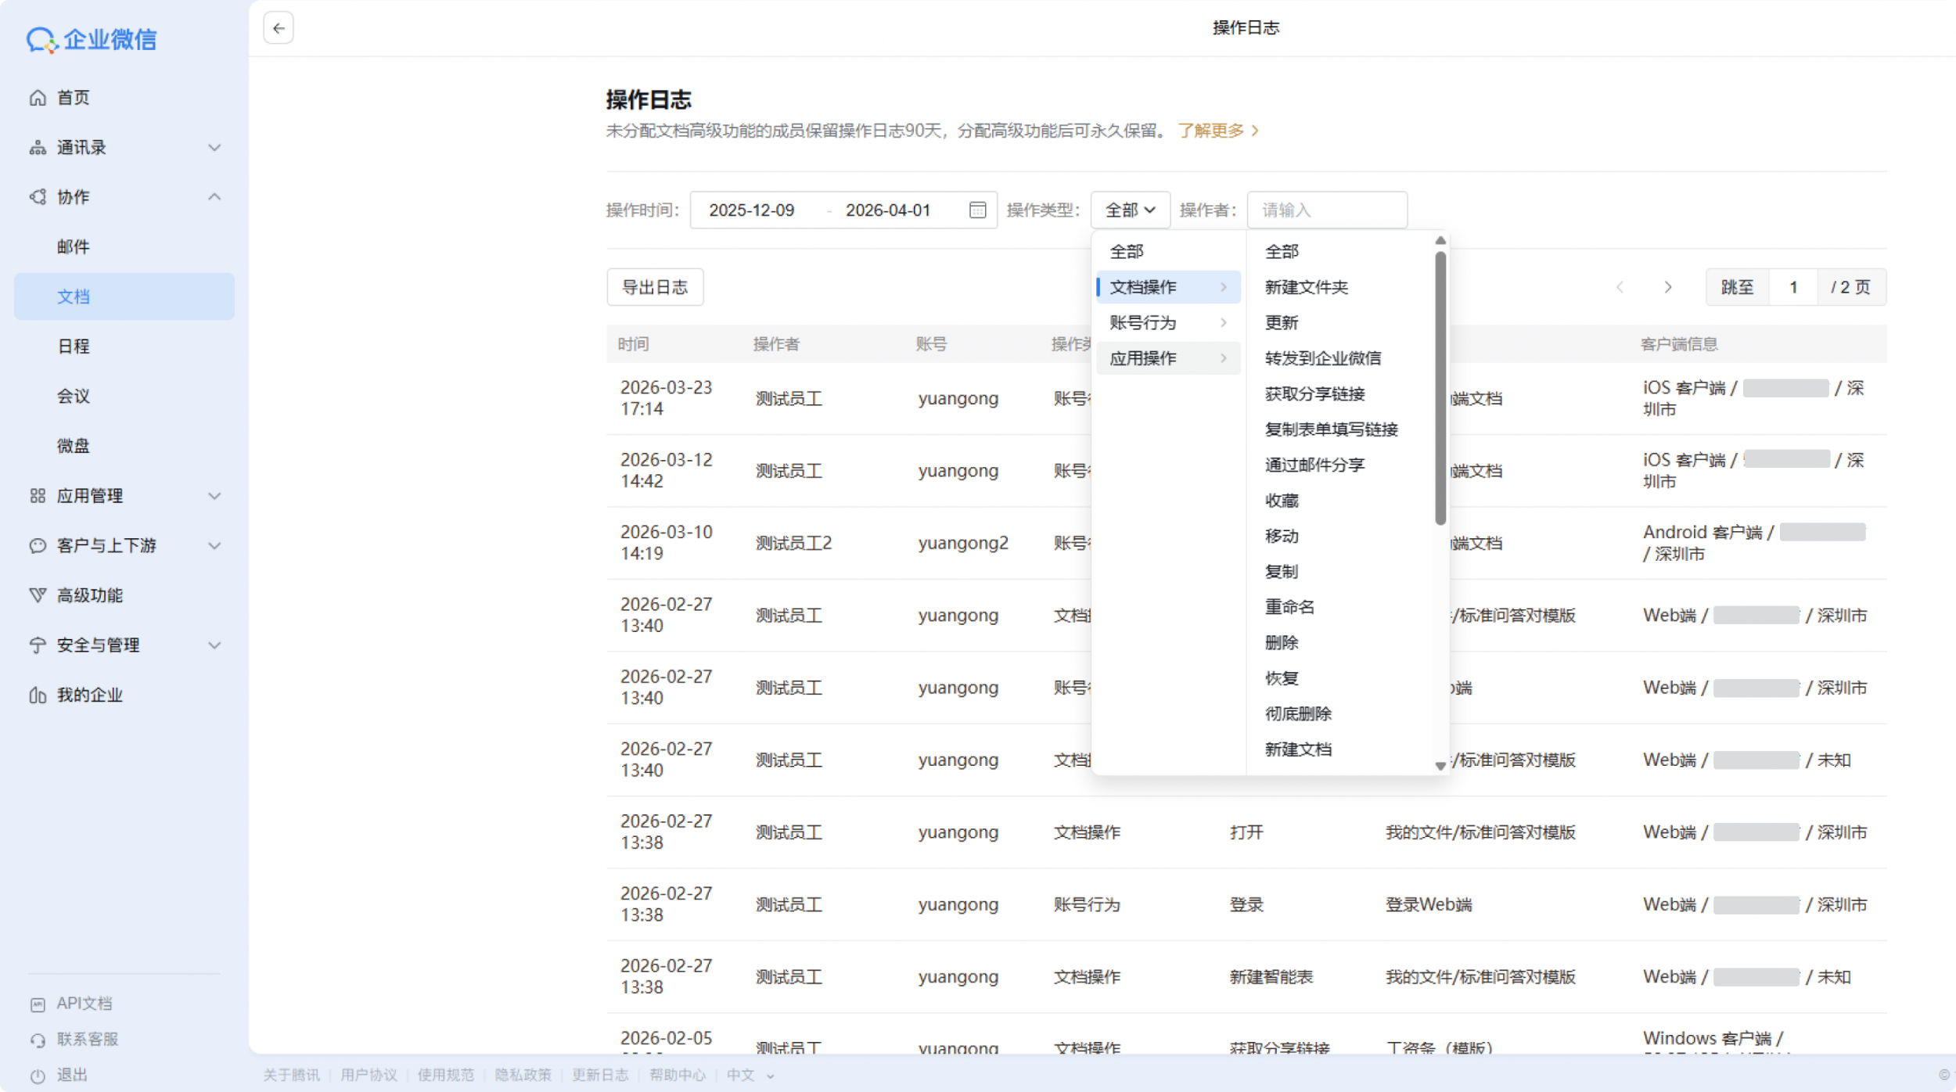The image size is (1956, 1092).
Task: Click the collaboration icon beside 协作
Action: pyautogui.click(x=38, y=197)
